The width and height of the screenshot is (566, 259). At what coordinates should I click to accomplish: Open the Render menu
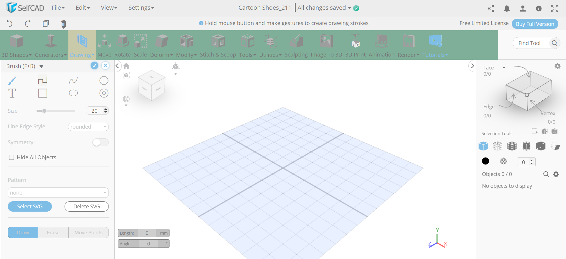click(408, 46)
